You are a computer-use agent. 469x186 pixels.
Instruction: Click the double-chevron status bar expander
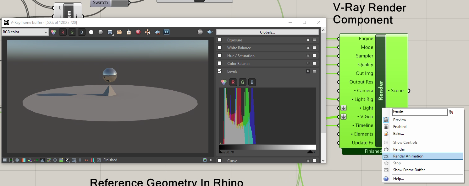tap(211, 160)
